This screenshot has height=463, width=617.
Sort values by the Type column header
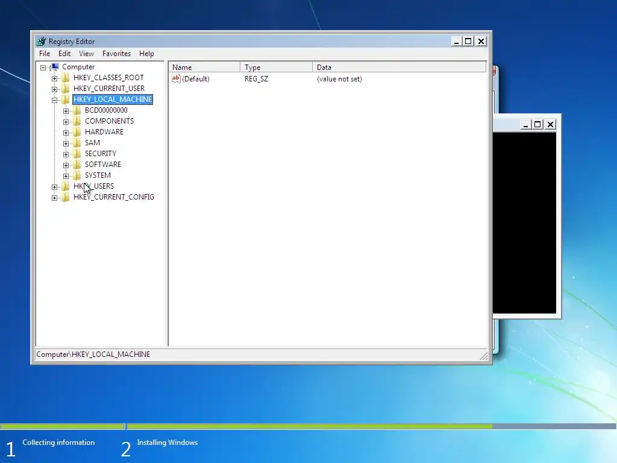pos(276,67)
